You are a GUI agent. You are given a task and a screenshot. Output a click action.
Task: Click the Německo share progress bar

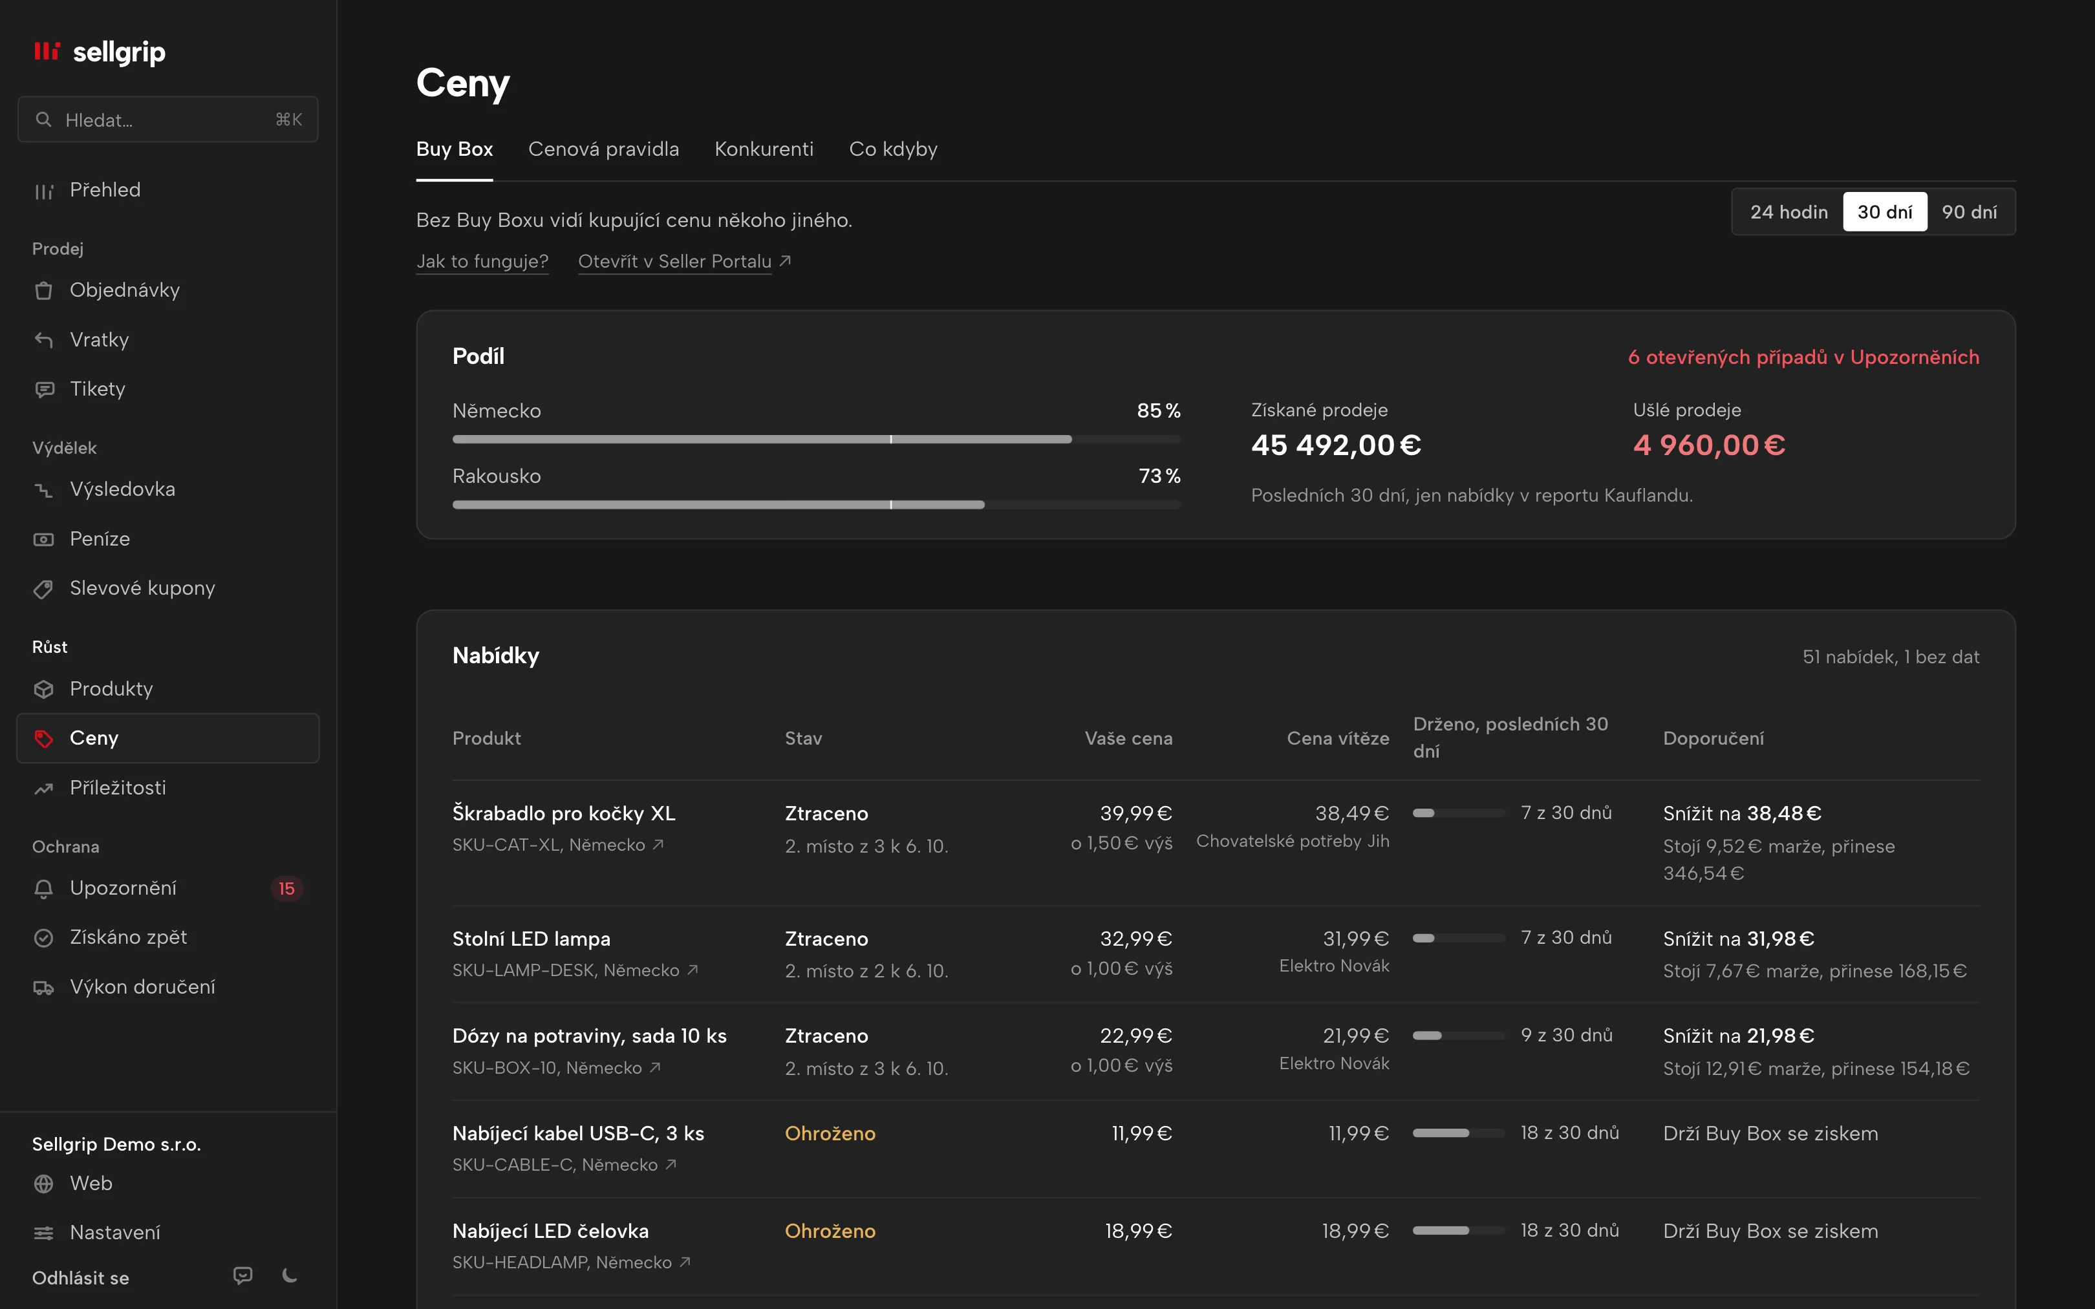pos(817,440)
